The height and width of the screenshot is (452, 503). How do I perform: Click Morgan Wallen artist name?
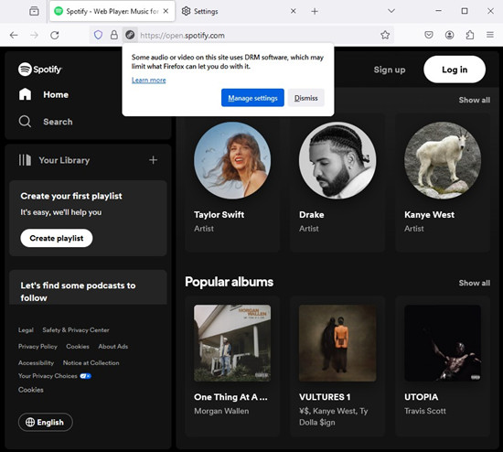coord(221,411)
